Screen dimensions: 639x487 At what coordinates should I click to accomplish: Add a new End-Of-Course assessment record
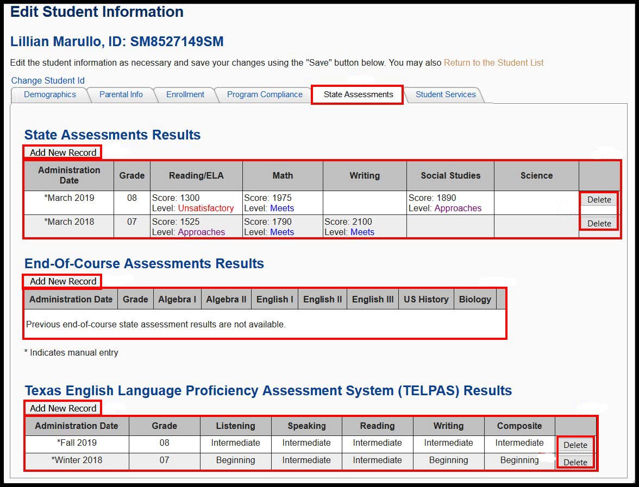click(62, 281)
